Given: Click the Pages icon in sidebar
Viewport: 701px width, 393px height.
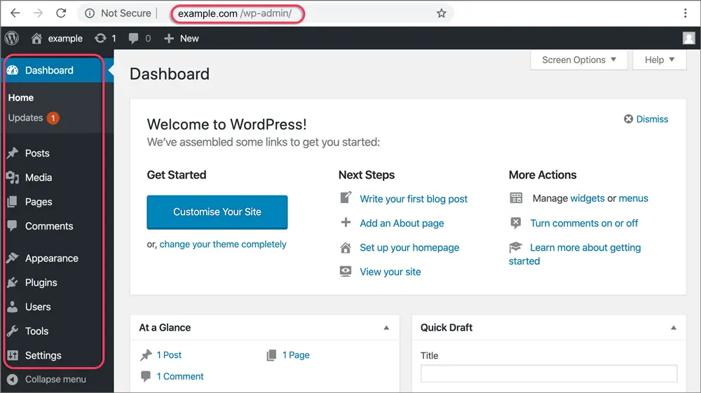Looking at the screenshot, I should click(13, 202).
